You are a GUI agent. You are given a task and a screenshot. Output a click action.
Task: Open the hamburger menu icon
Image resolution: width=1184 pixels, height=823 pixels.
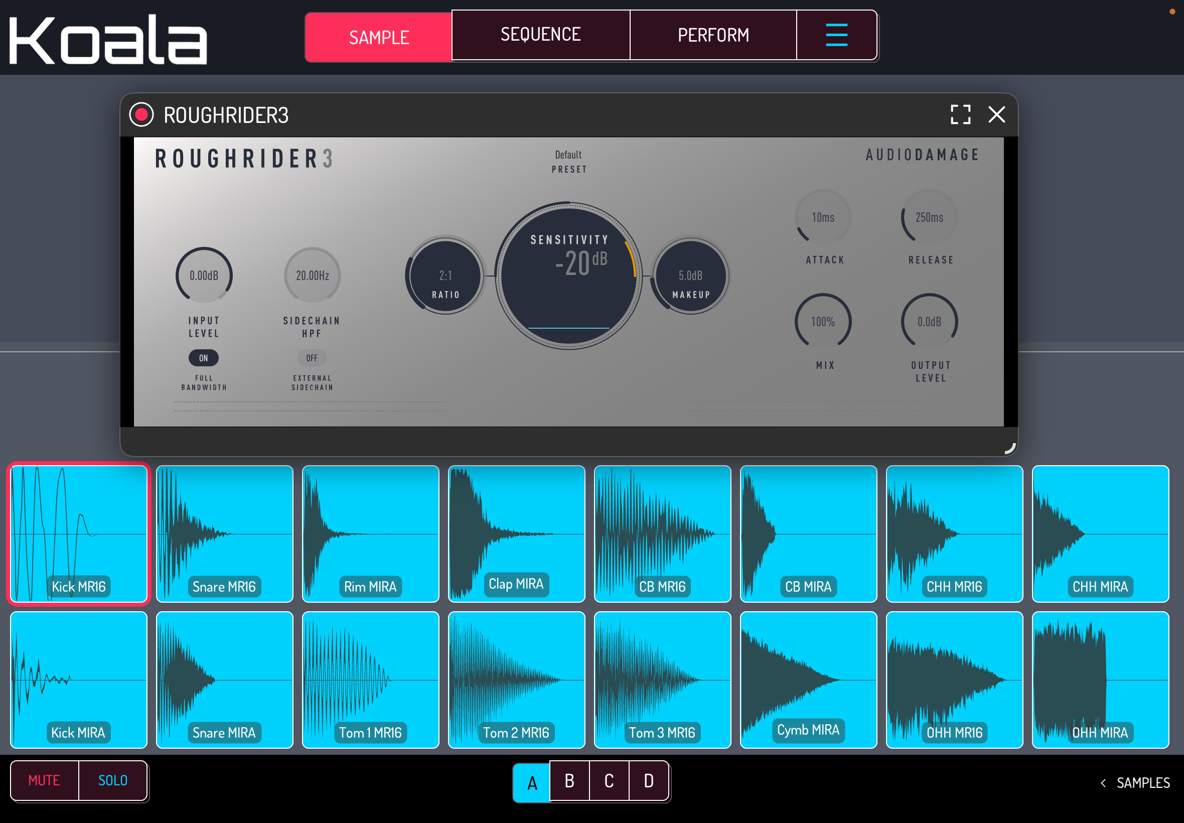836,35
